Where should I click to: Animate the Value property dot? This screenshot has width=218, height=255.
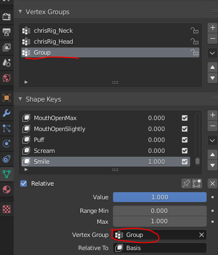coord(213,197)
